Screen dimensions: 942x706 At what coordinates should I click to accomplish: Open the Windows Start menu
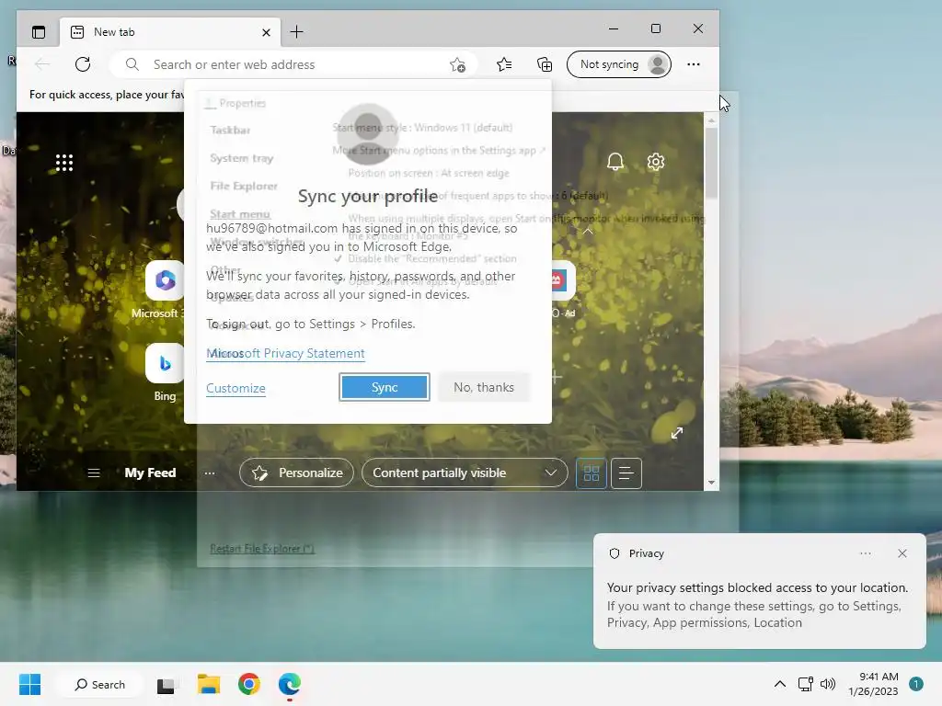[30, 684]
